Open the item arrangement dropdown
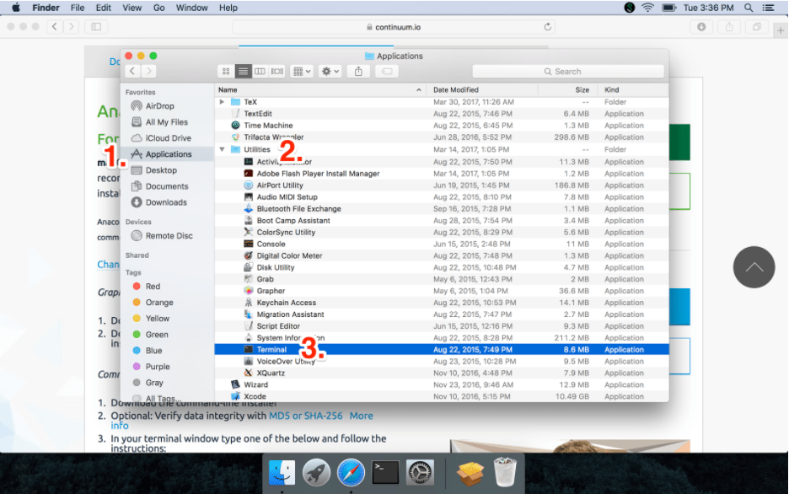Screen dimensions: 789x494 [x=302, y=72]
